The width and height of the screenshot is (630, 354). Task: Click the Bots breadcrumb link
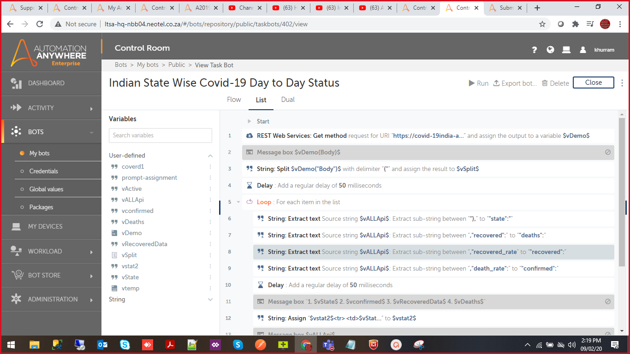[x=121, y=65]
